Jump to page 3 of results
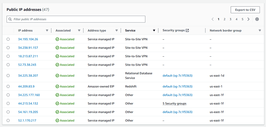This screenshot has height=127, width=266. coord(231,19)
